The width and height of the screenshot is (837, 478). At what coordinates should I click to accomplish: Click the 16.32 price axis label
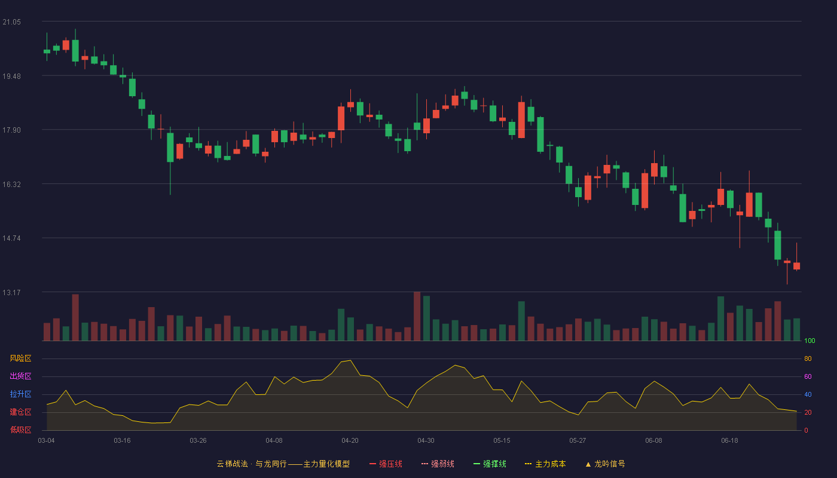pos(11,185)
